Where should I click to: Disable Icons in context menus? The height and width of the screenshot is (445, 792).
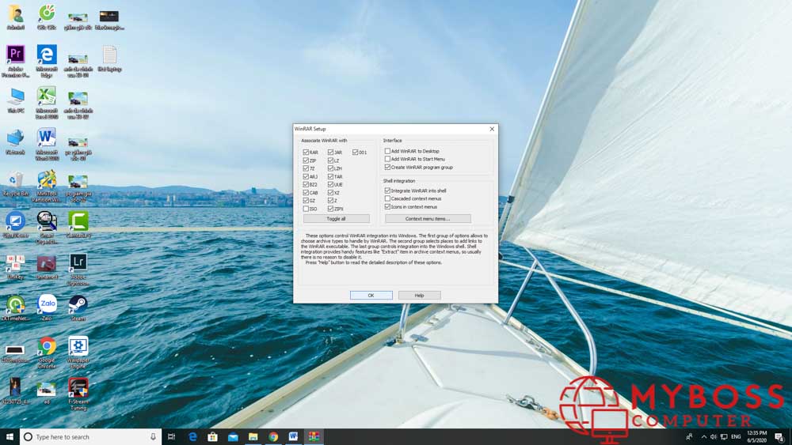388,207
